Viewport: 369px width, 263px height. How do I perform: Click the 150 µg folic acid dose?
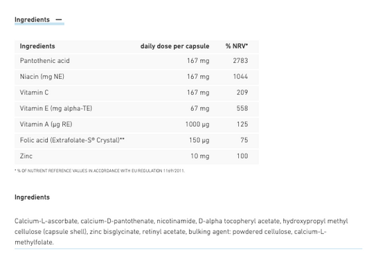click(x=199, y=140)
